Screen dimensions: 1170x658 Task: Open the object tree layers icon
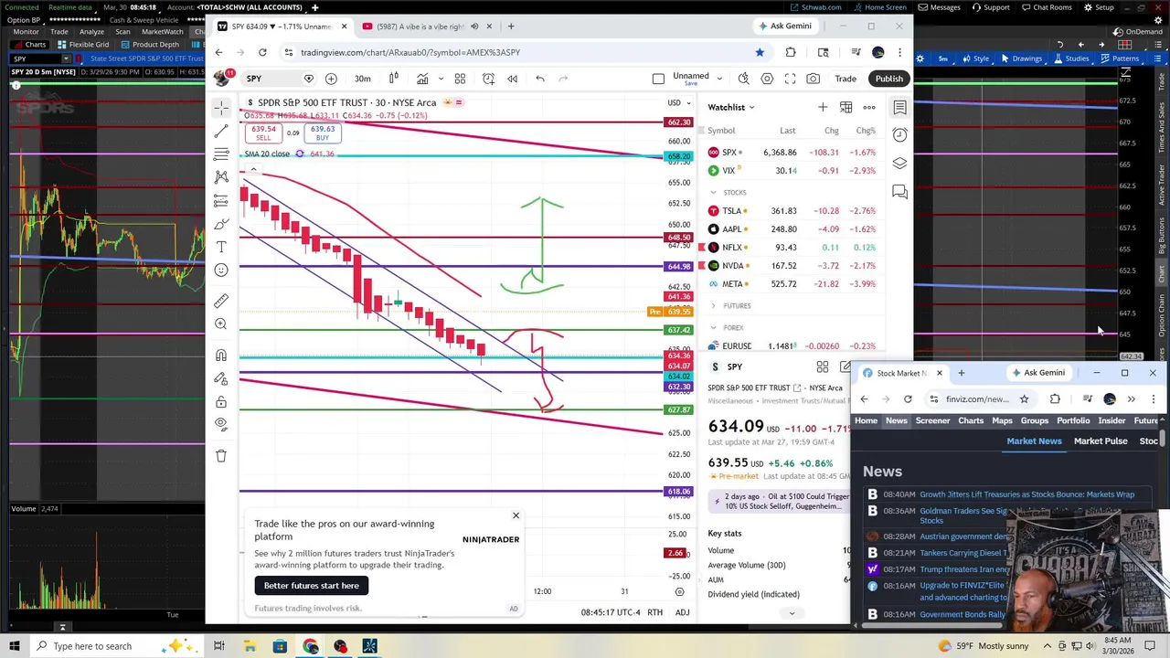[900, 164]
